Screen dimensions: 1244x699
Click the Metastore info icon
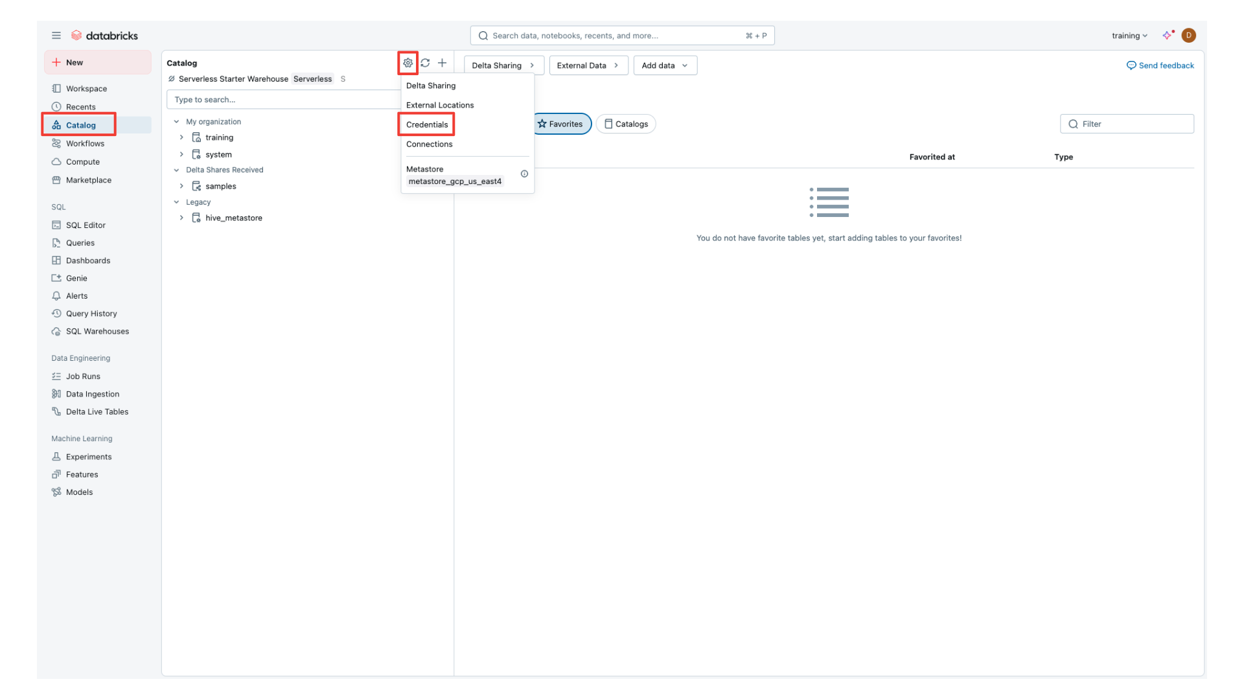[524, 174]
